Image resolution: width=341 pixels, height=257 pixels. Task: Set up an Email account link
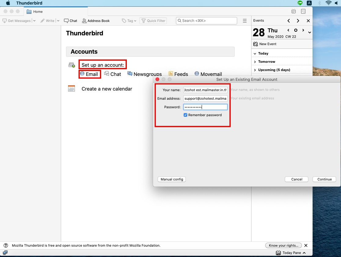point(89,74)
